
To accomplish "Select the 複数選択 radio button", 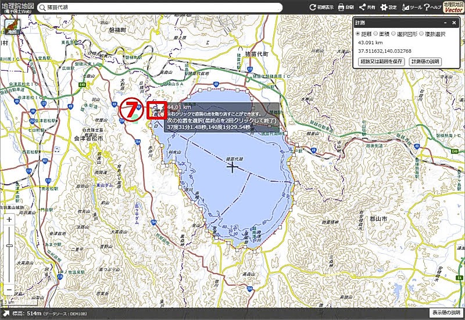I will (421, 34).
